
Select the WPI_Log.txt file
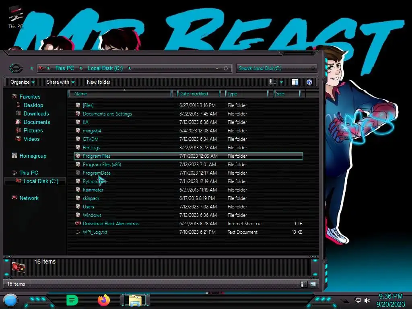point(95,232)
